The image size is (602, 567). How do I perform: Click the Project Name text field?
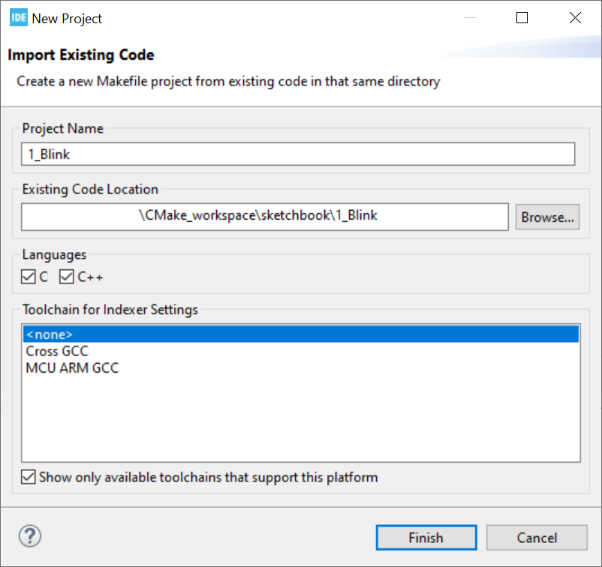pos(298,154)
